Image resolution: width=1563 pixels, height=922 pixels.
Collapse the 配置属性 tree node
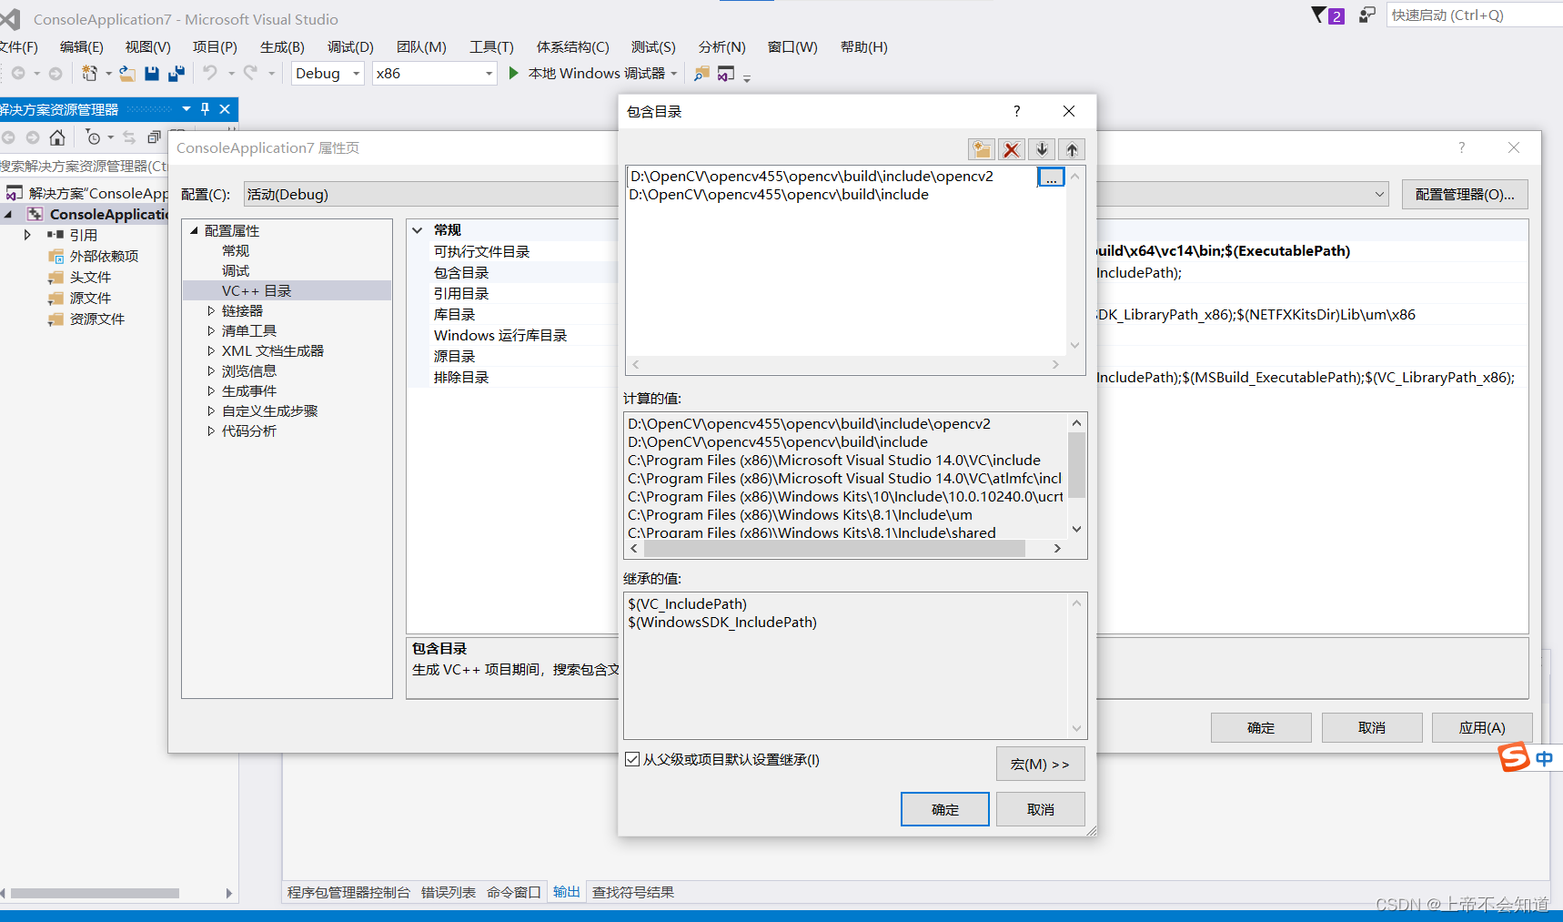click(x=195, y=230)
